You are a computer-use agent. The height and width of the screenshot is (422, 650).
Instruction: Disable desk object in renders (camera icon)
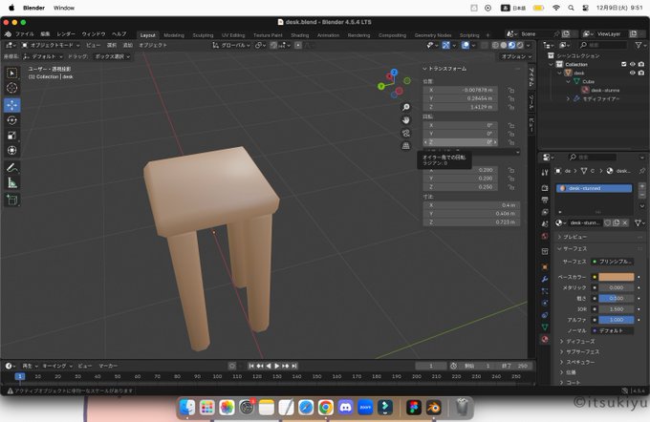click(x=641, y=73)
